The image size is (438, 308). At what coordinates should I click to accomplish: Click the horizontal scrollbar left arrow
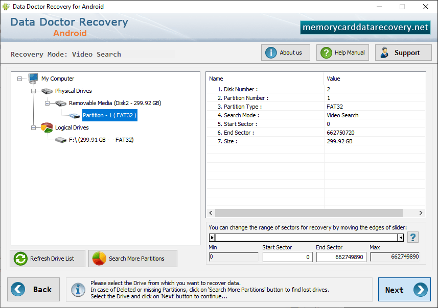pos(211,213)
